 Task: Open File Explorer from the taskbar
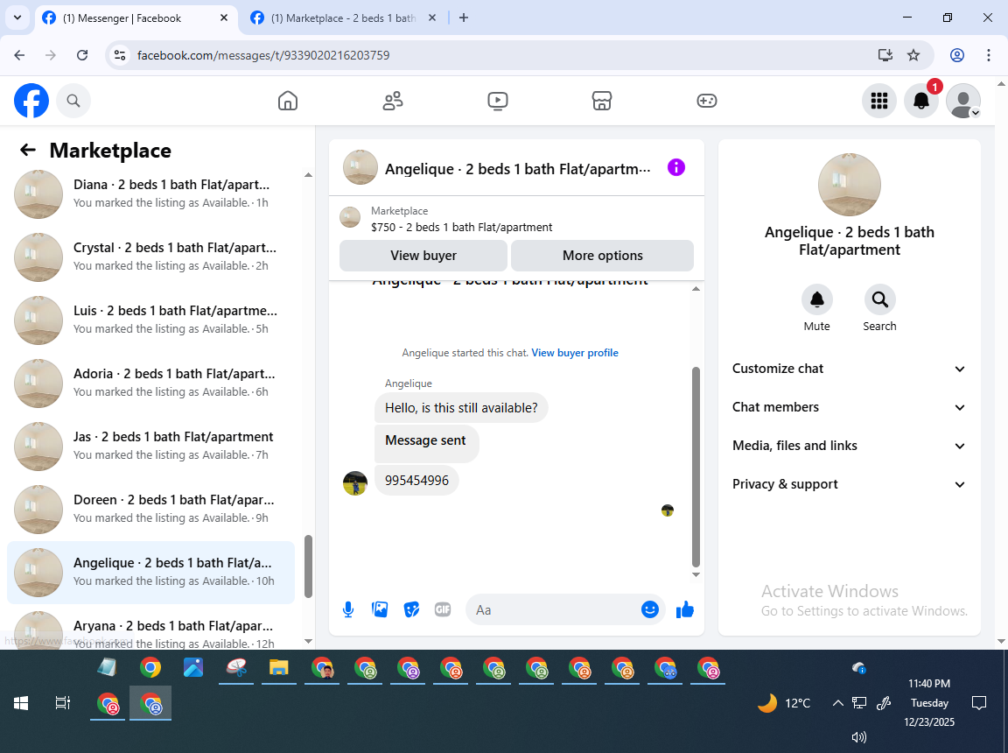click(x=278, y=668)
